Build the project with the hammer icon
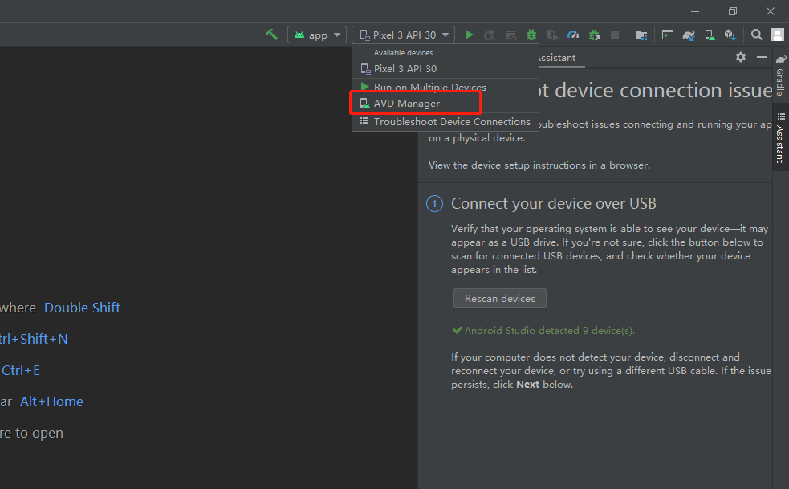The width and height of the screenshot is (789, 489). pyautogui.click(x=271, y=35)
